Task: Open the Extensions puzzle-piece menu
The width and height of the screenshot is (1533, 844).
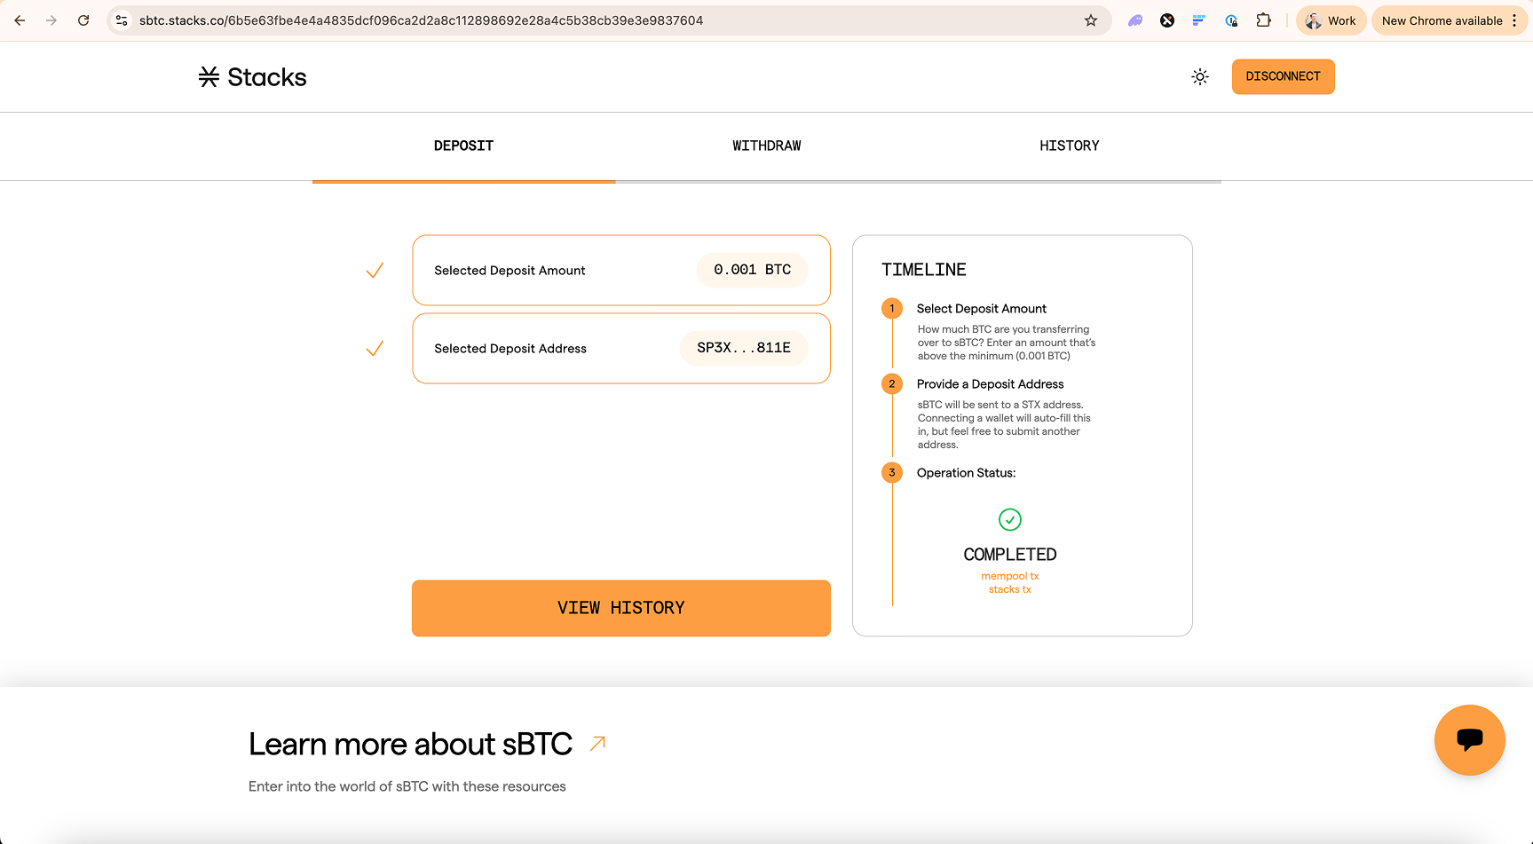Action: [x=1263, y=20]
